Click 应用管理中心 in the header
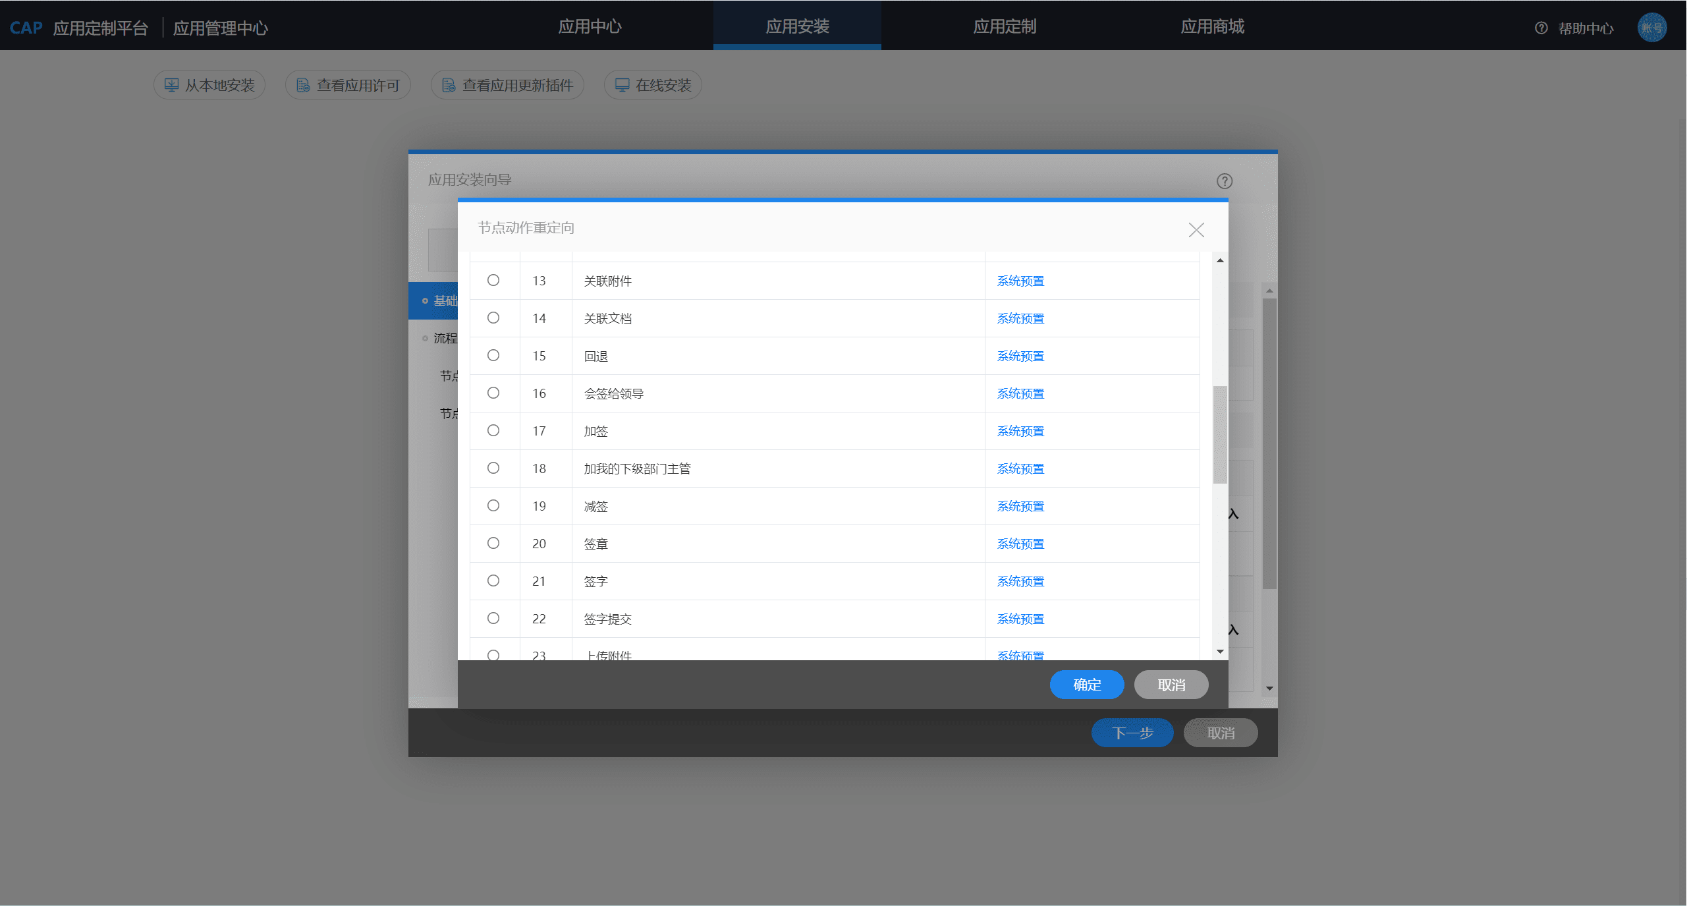1687x906 pixels. click(x=221, y=28)
